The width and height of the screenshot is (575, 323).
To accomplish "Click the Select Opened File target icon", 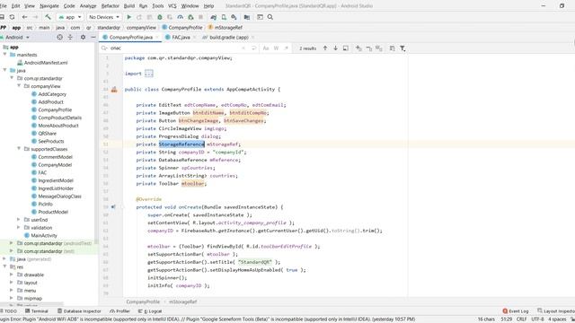I will coord(60,38).
